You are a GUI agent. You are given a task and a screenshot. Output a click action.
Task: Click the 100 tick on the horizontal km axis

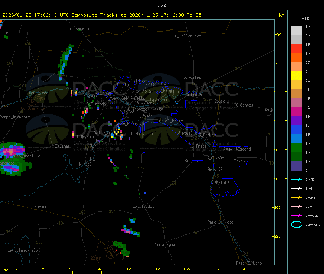[186, 269]
